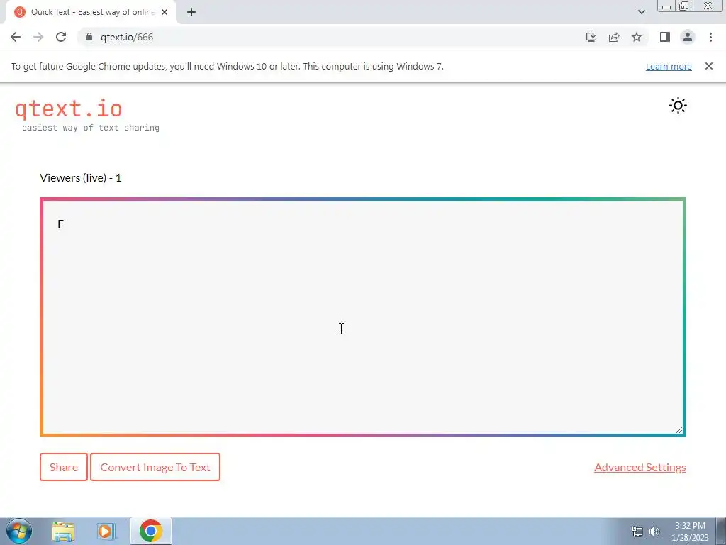Share this page using the share icon
This screenshot has width=726, height=545.
[614, 37]
